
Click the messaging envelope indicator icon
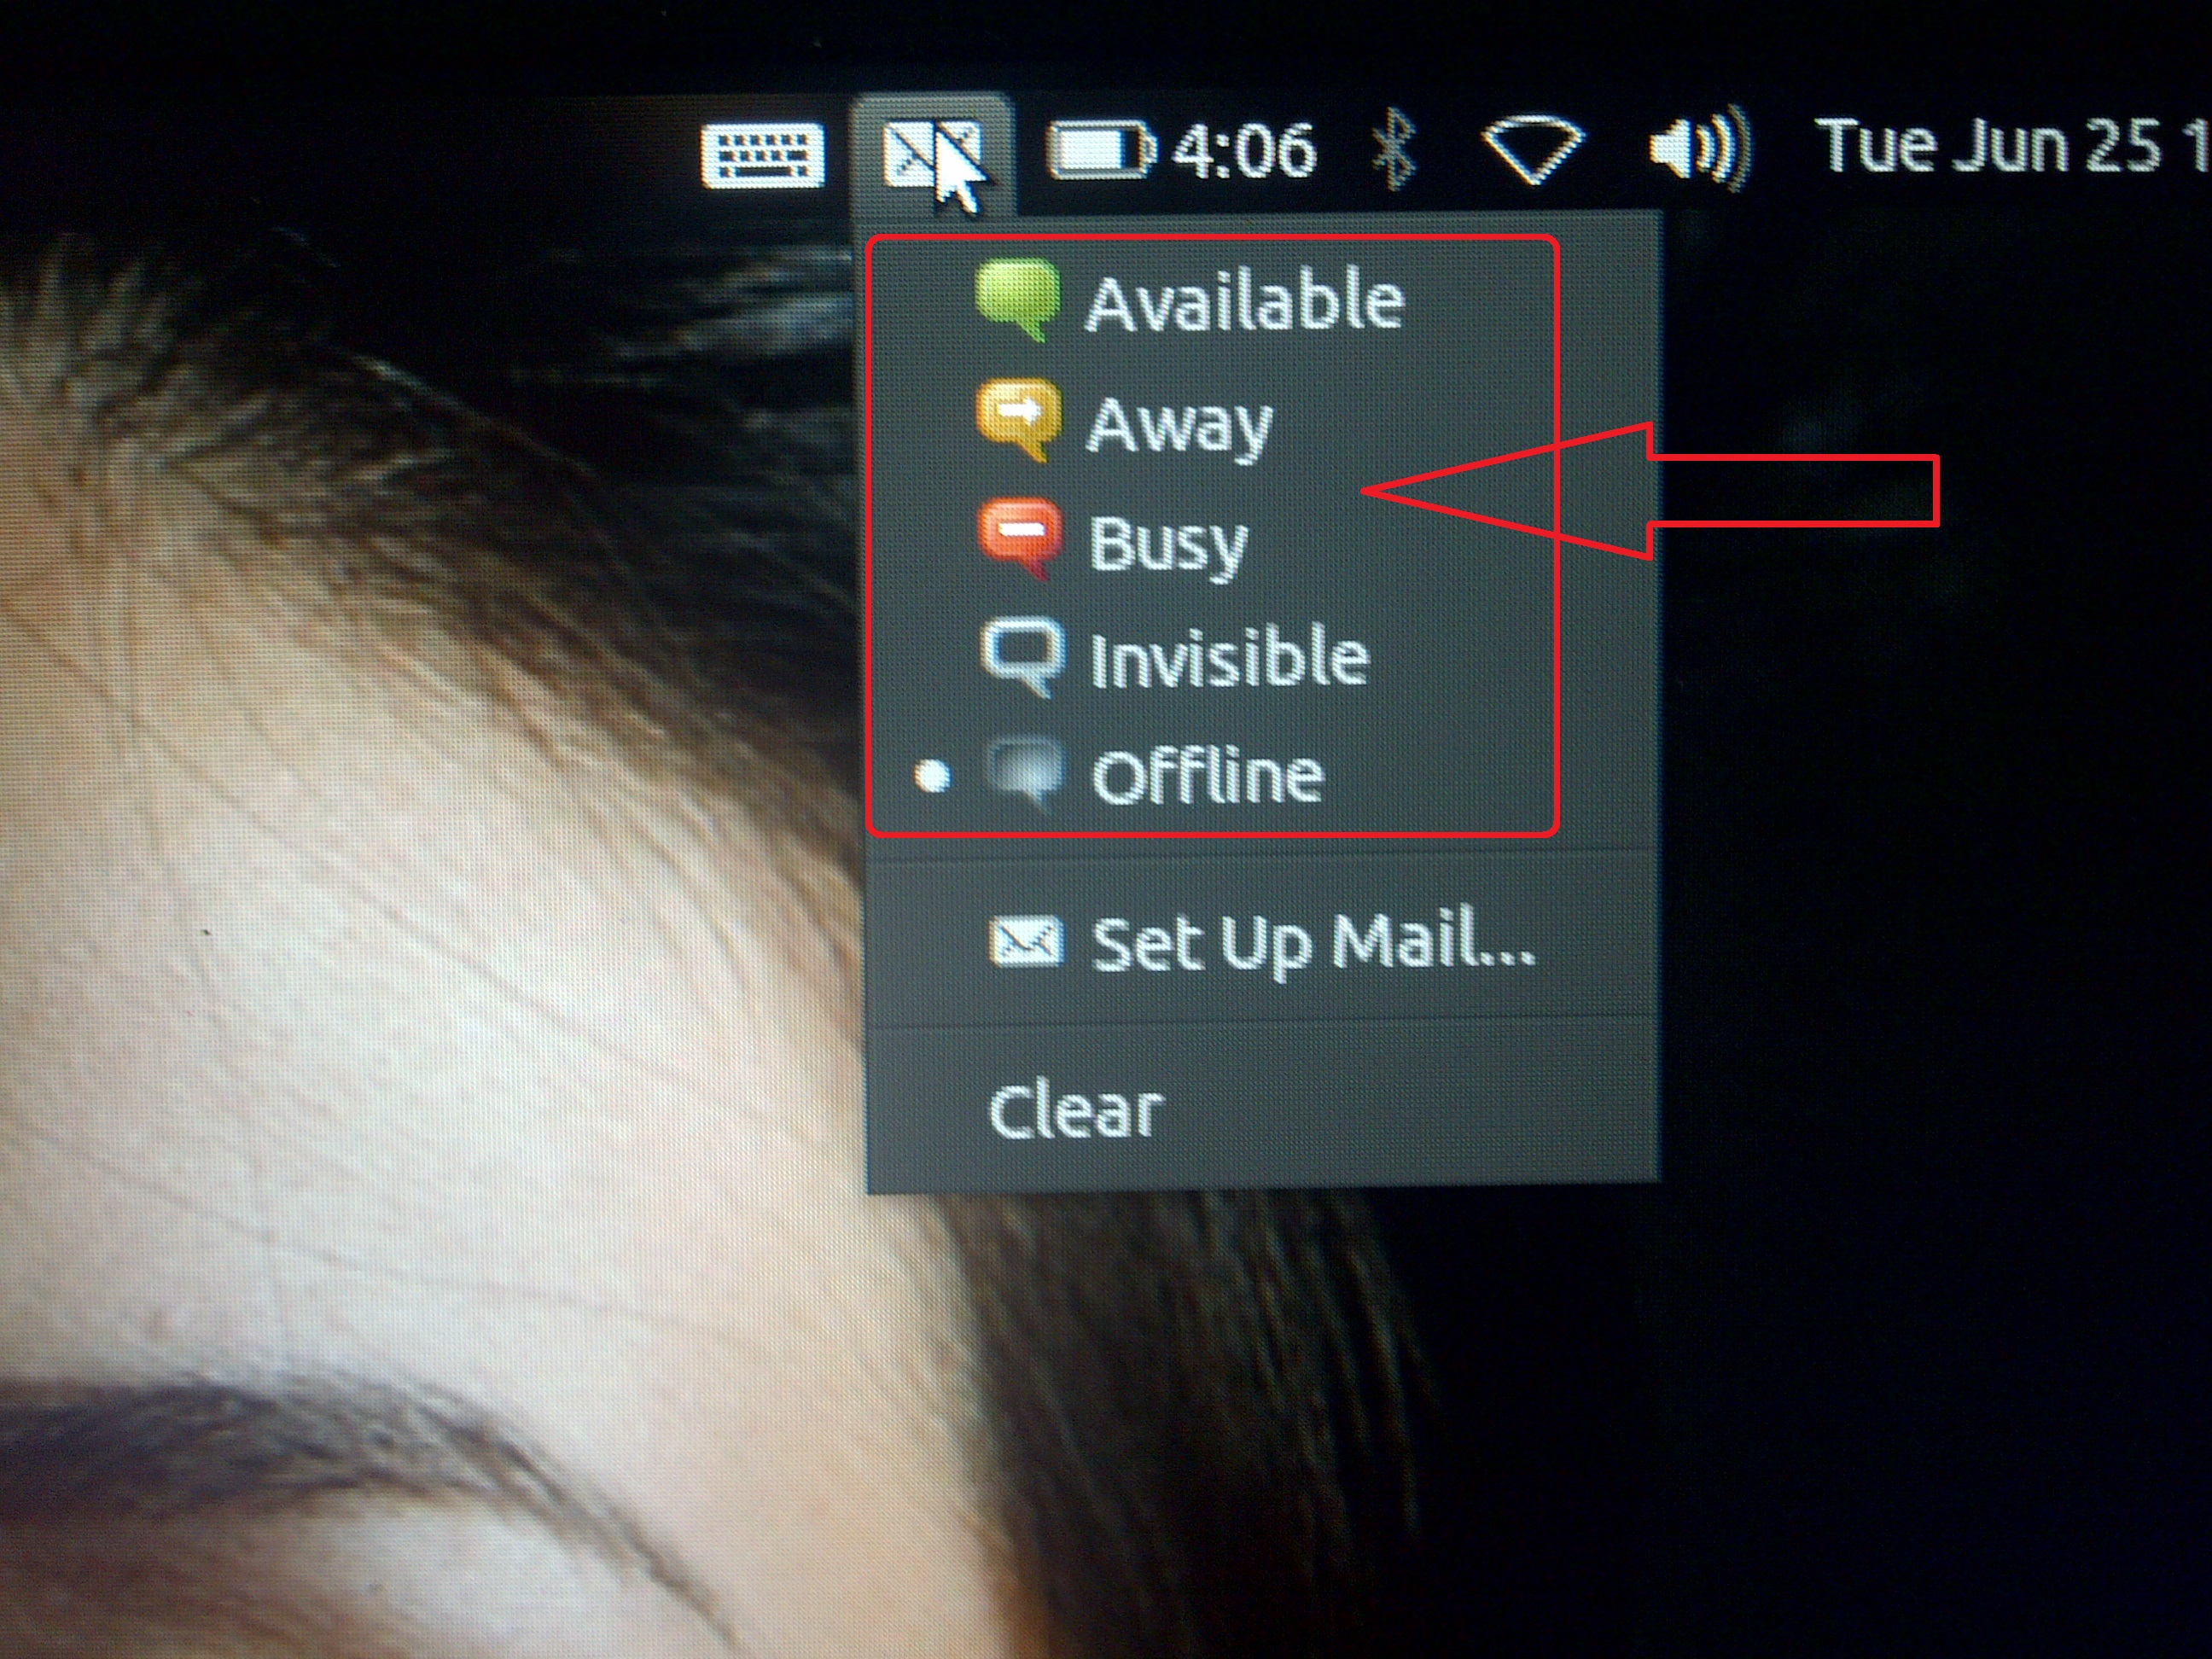(x=932, y=155)
